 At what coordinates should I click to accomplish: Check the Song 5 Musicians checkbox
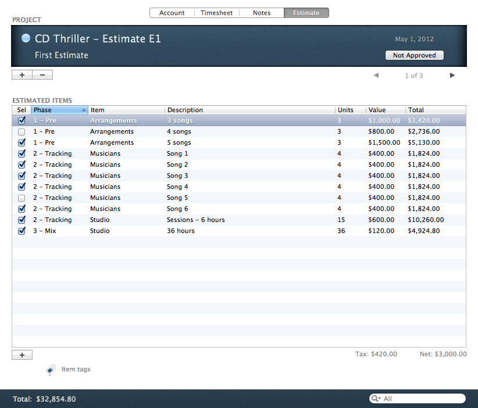pyautogui.click(x=22, y=198)
